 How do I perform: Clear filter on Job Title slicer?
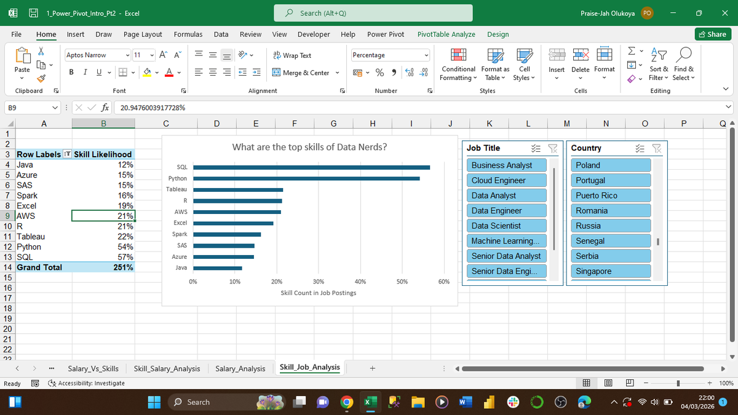[x=552, y=148]
